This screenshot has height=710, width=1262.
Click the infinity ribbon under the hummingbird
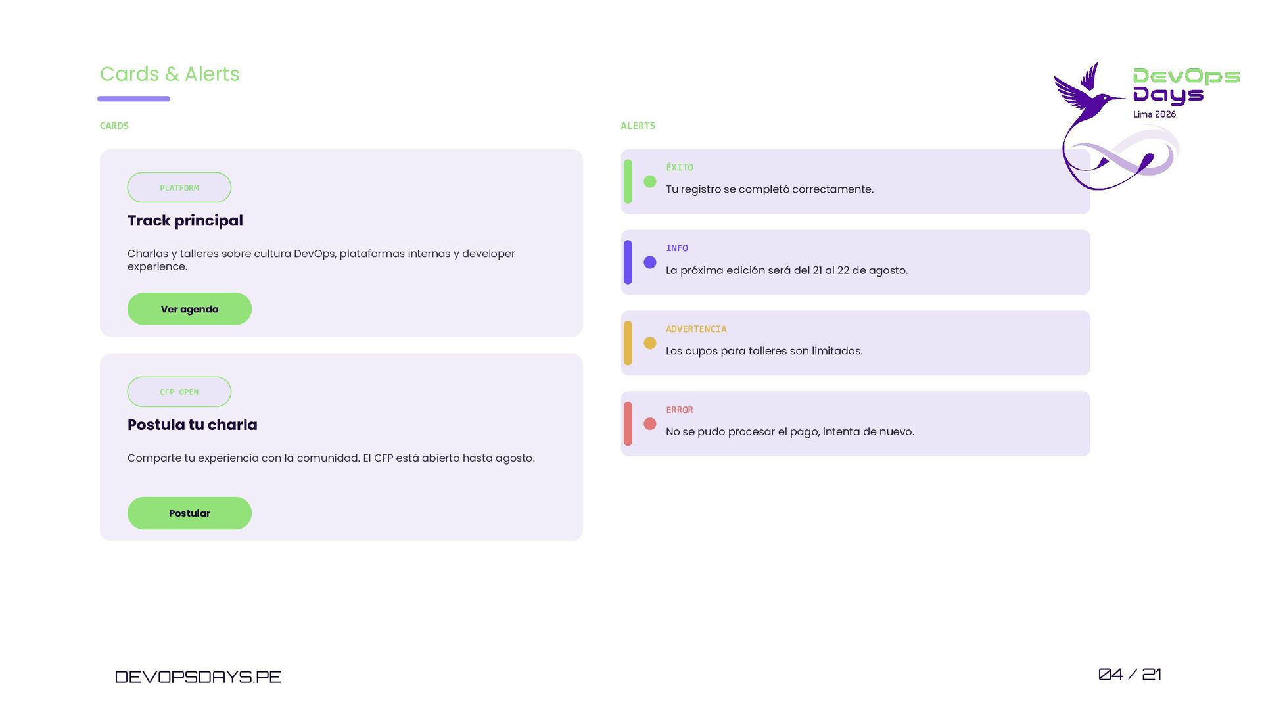tap(1121, 158)
